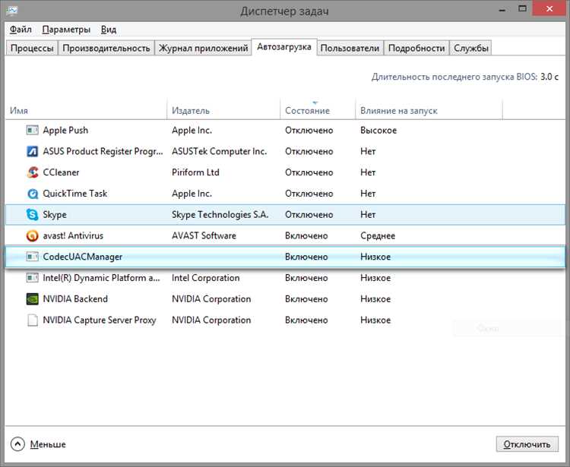Image resolution: width=570 pixels, height=467 pixels.
Task: Select the NVIDIA Backend entry name
Action: 75,299
